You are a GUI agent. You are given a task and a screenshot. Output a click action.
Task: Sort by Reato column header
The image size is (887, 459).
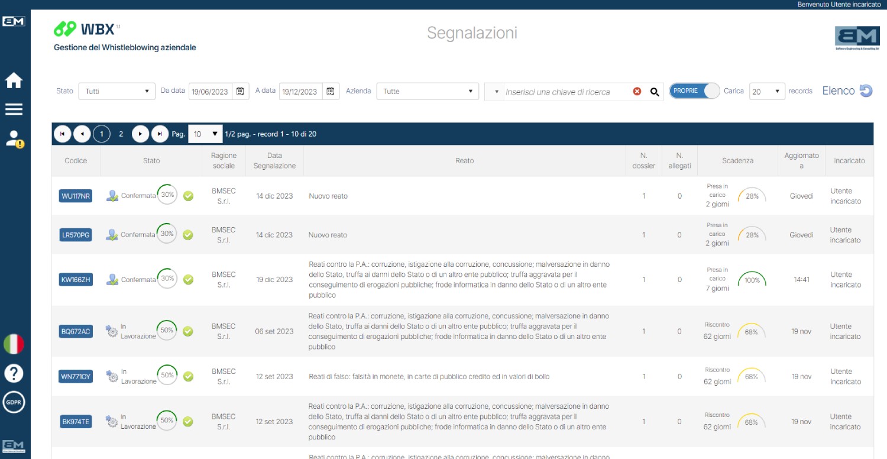coord(464,161)
